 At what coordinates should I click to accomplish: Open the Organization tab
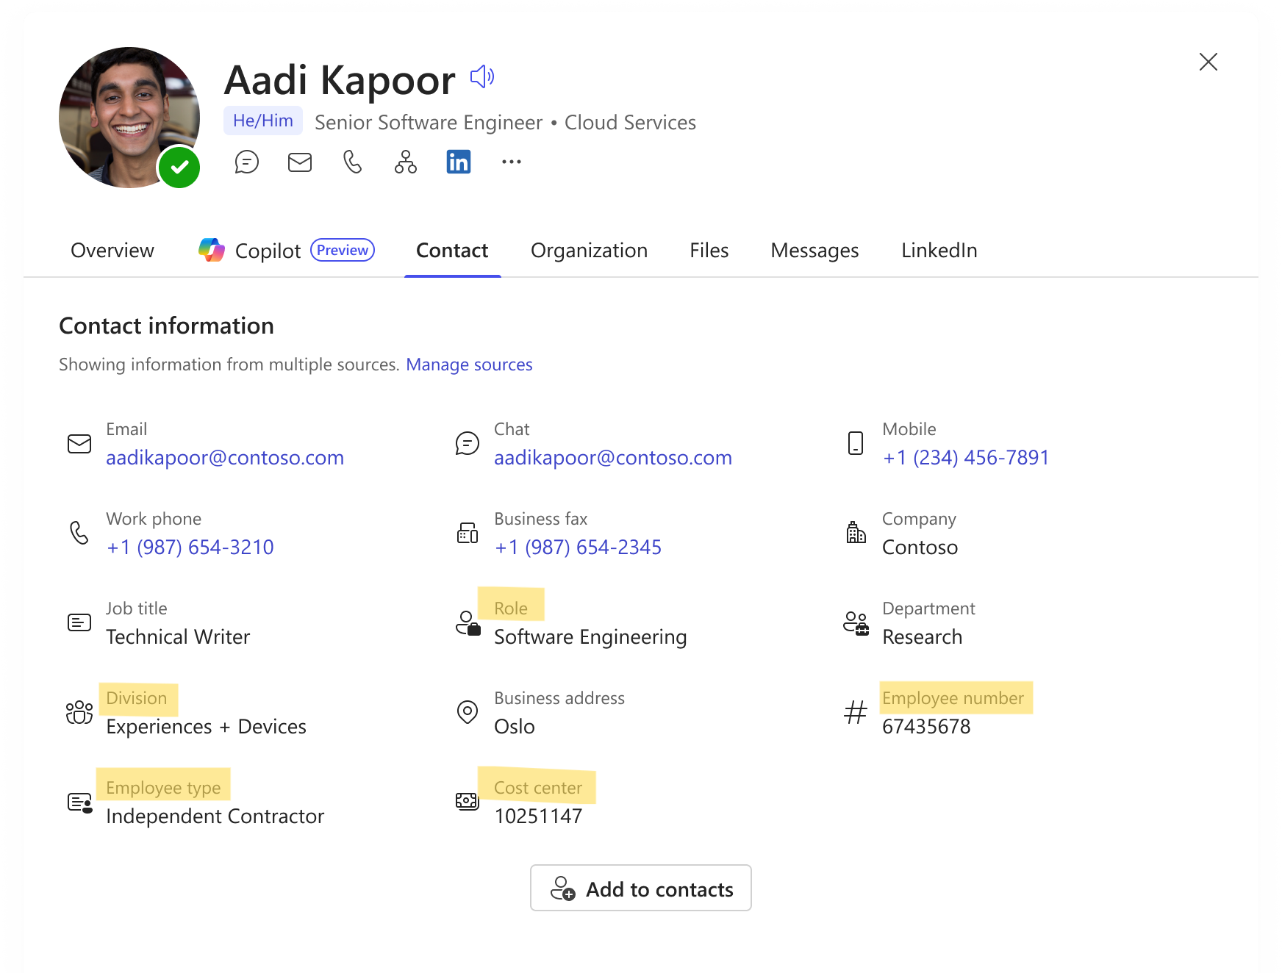coord(589,251)
